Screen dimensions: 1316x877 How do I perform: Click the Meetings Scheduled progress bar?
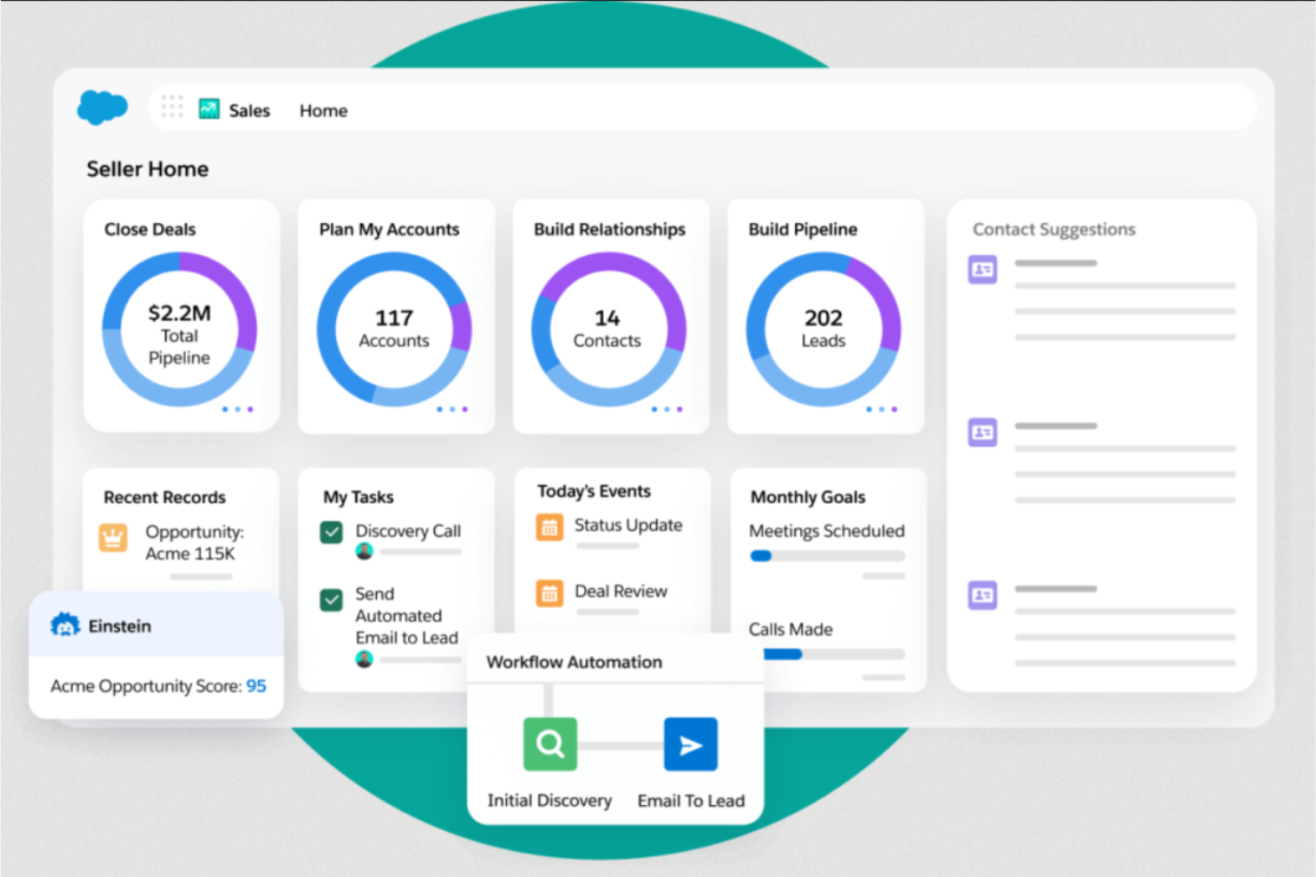826,555
